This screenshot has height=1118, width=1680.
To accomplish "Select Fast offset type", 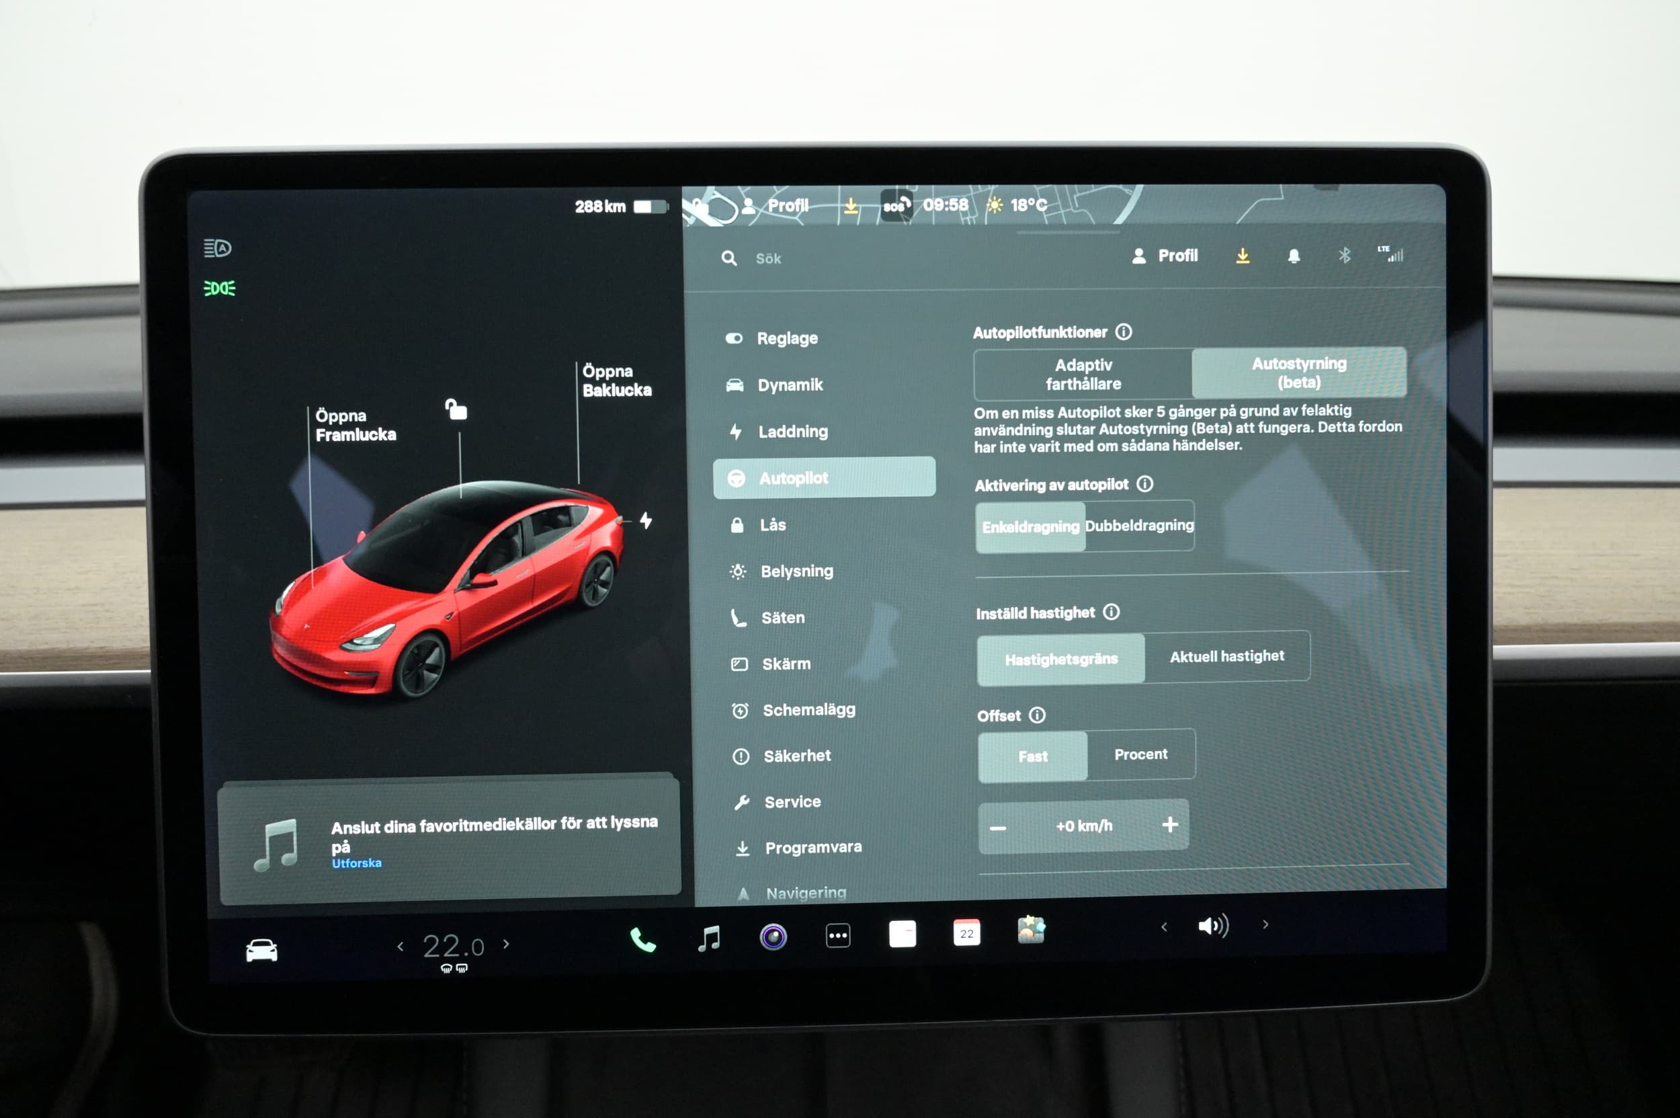I will pyautogui.click(x=1033, y=756).
